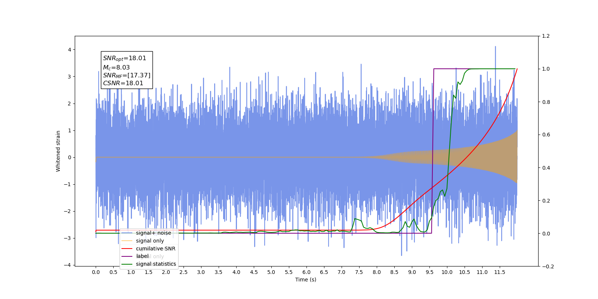The image size is (598, 299).
Task: Click the SNRMF=[17.37] annotation text
Action: [x=127, y=75]
